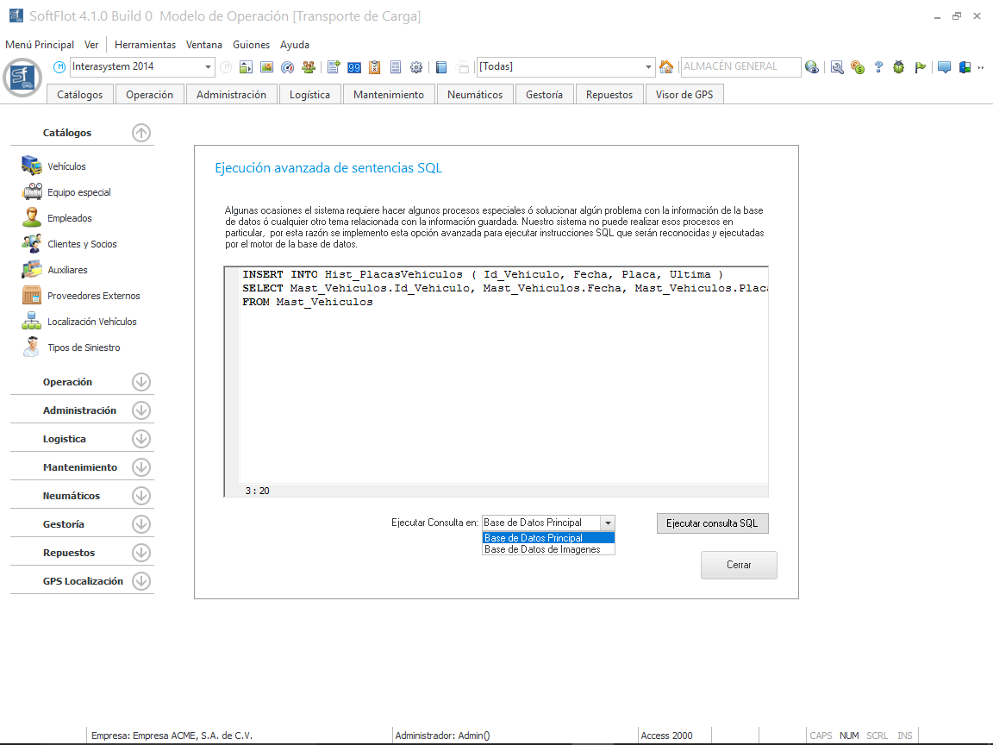Open the [Todas] filter dropdown

[x=649, y=67]
